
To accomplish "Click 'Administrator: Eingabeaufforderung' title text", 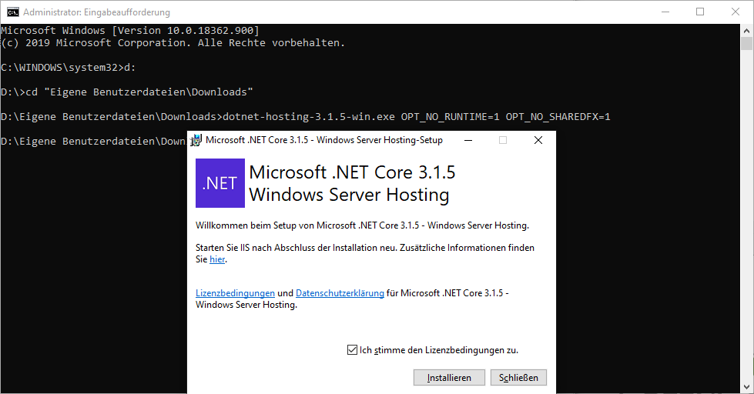I will (x=96, y=12).
